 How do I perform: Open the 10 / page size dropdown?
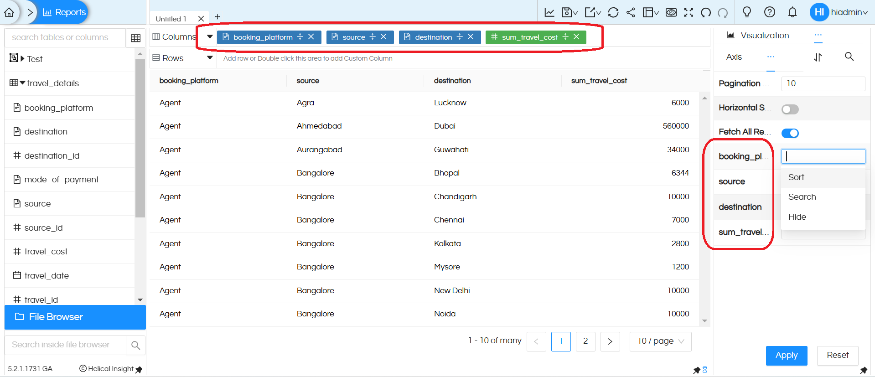click(x=660, y=341)
